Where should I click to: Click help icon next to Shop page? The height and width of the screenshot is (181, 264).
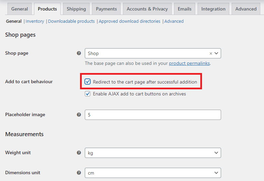click(x=79, y=53)
